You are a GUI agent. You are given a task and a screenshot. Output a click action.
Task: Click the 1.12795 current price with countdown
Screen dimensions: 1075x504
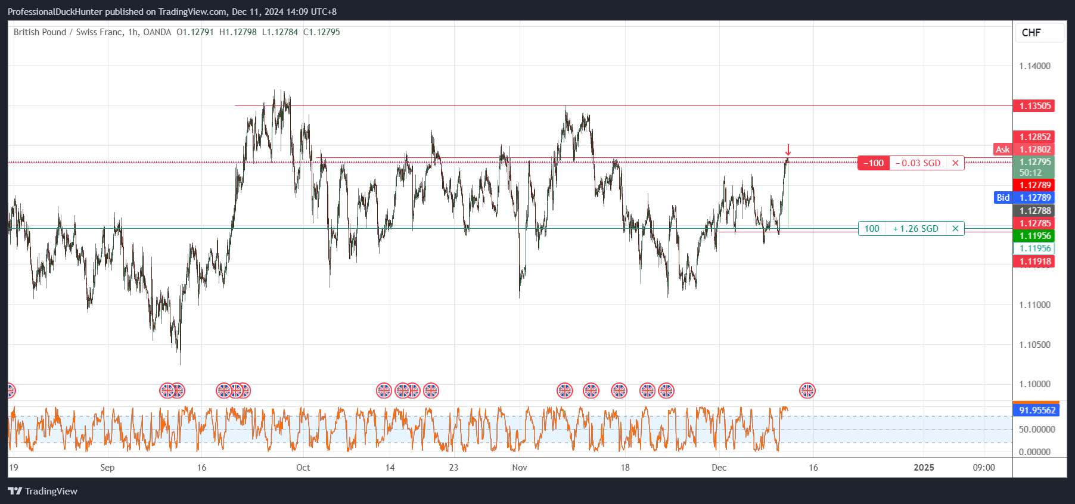coord(1034,167)
